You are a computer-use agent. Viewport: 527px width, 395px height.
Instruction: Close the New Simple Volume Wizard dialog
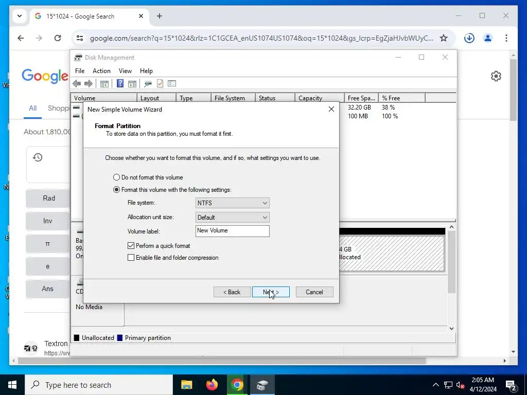tap(331, 109)
